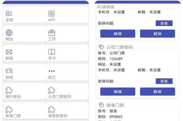This screenshot has width=183, height=121.
Task: Click the 银行密码 category label
Action: coord(13,97)
